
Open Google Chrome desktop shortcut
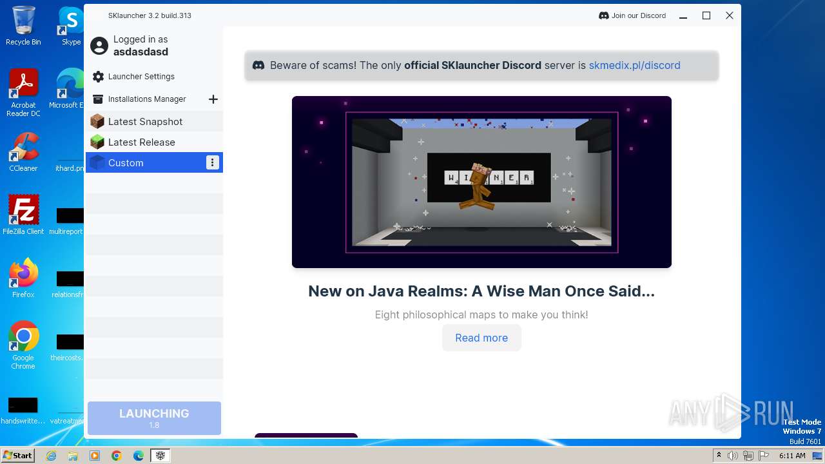point(23,345)
